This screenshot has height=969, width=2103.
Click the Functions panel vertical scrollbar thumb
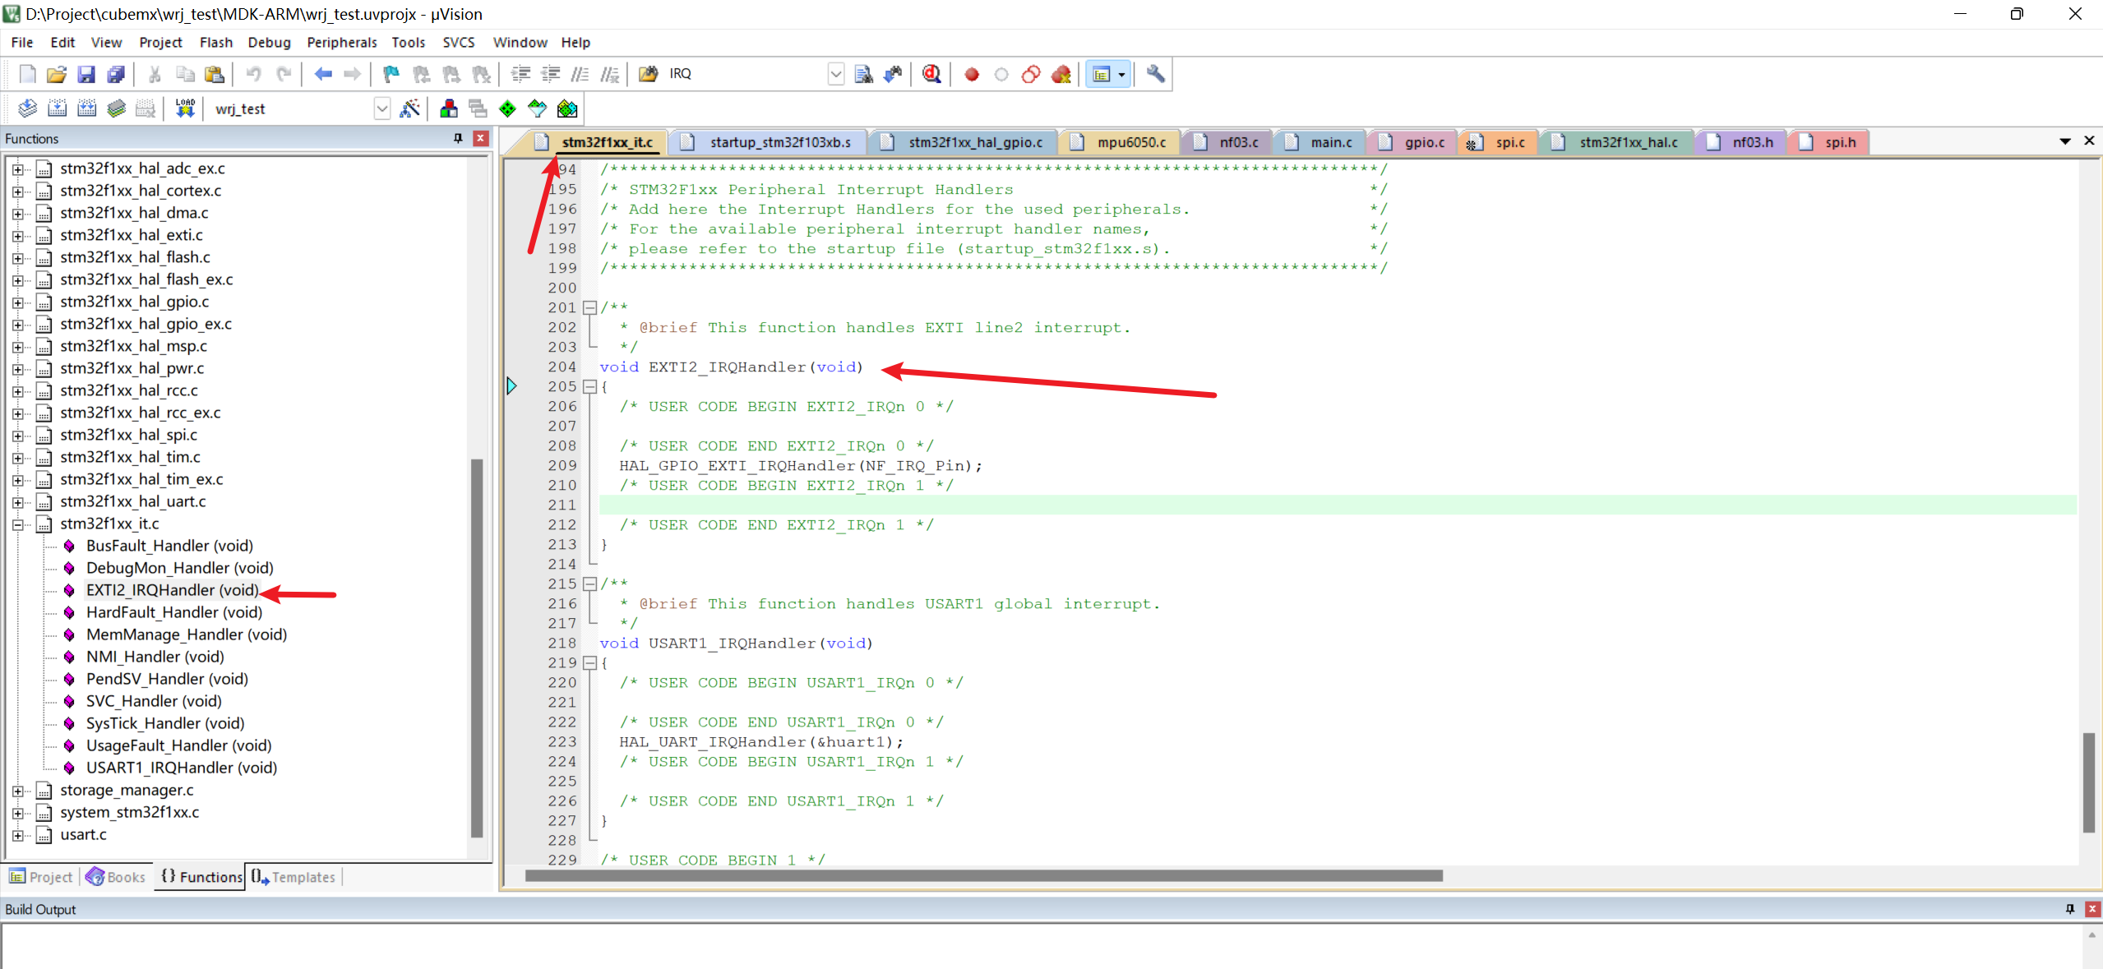click(x=476, y=648)
